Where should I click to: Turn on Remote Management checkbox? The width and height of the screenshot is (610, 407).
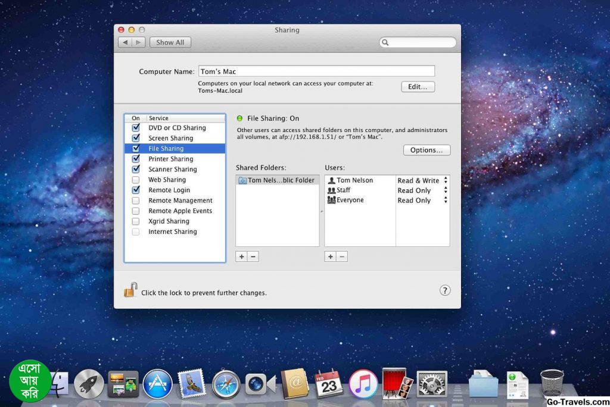(136, 201)
